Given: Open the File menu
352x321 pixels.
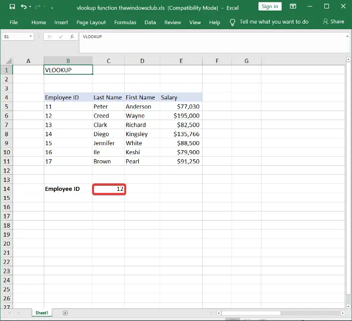Looking at the screenshot, I should point(14,22).
